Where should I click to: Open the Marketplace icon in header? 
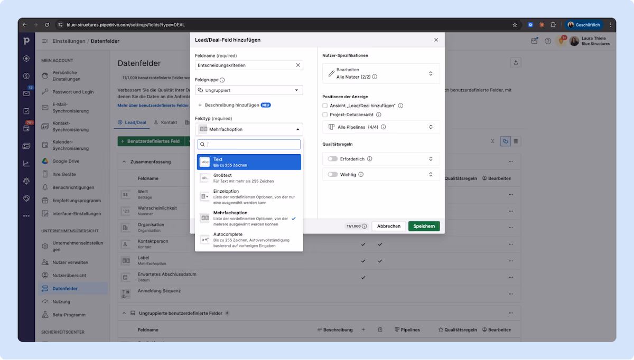pyautogui.click(x=535, y=41)
